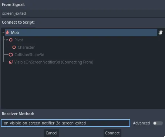Click the Character node circle icon
Screen dimensions: 165x137
[x=14, y=47]
